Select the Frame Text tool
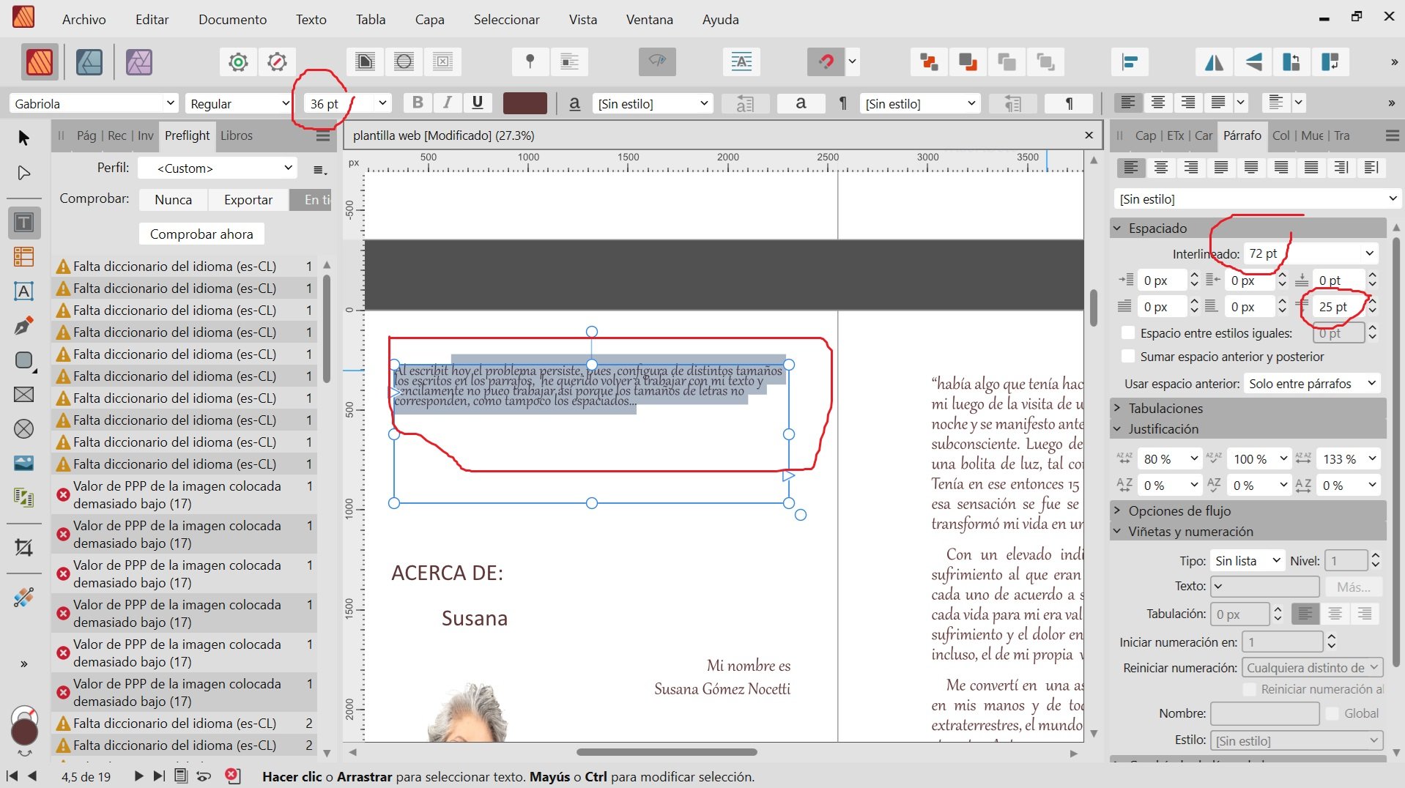The width and height of the screenshot is (1405, 788). click(23, 223)
